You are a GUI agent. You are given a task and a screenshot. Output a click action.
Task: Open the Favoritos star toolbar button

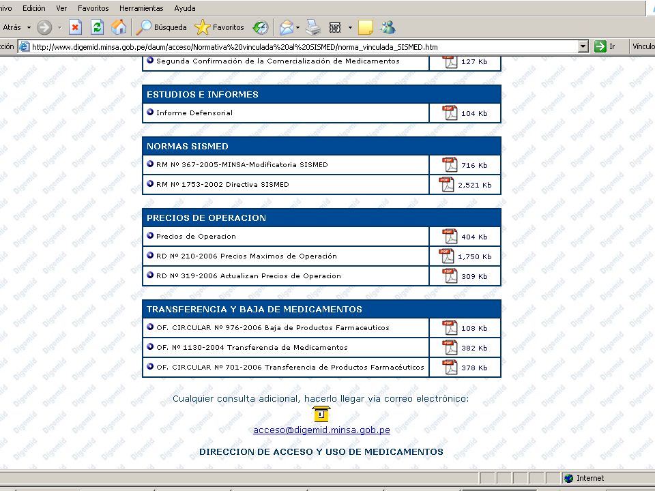219,27
